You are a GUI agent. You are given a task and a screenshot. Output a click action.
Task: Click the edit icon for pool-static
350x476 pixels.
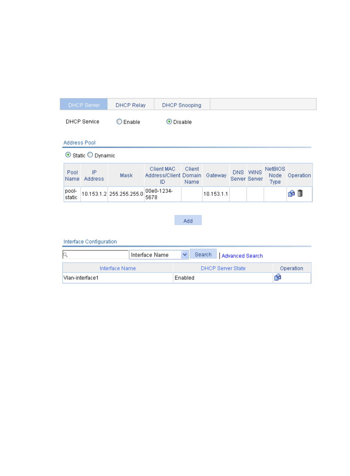point(291,194)
